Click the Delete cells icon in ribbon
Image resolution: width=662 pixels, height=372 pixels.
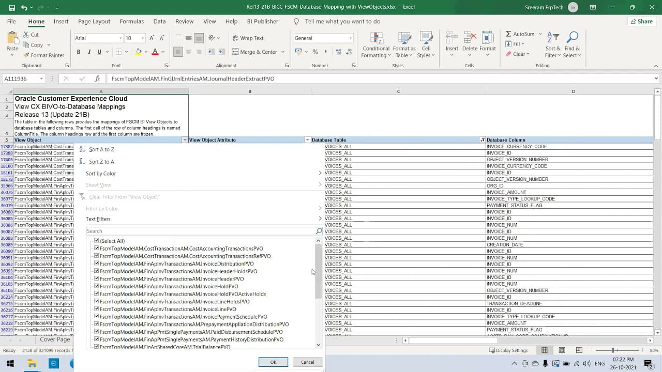470,38
